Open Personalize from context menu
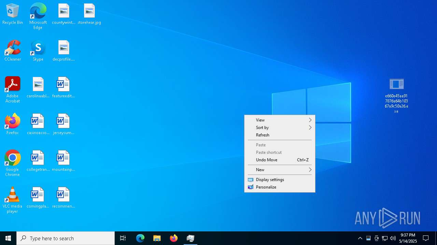The height and width of the screenshot is (245, 437). coord(280,187)
